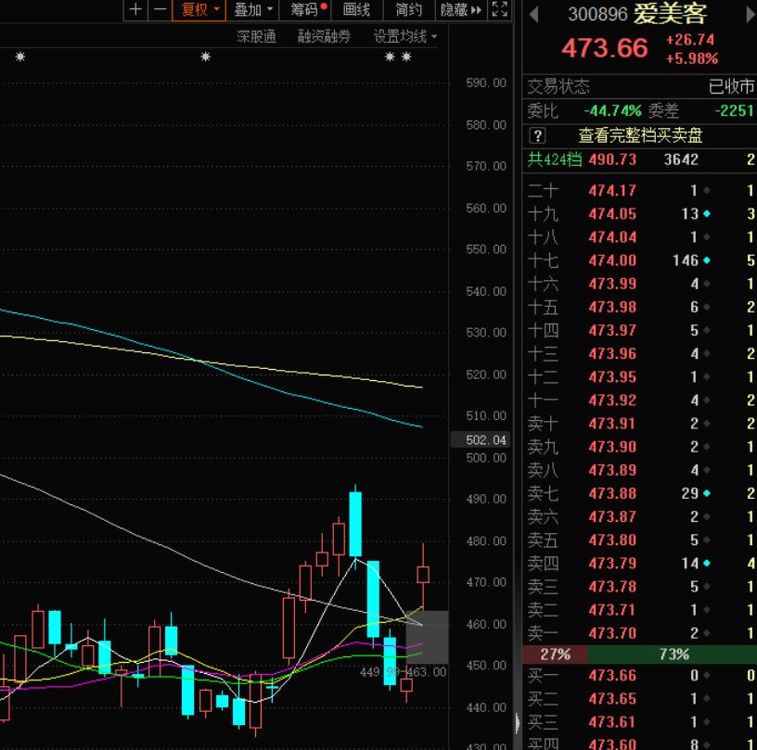Open 设置均线 moving average settings dropdown
Screen dimensions: 757x750
(405, 37)
